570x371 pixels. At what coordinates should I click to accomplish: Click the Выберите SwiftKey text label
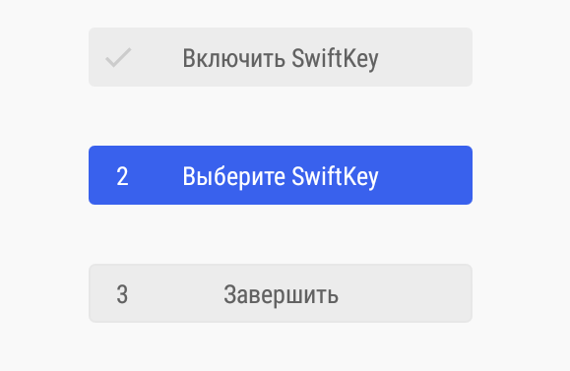tap(281, 176)
